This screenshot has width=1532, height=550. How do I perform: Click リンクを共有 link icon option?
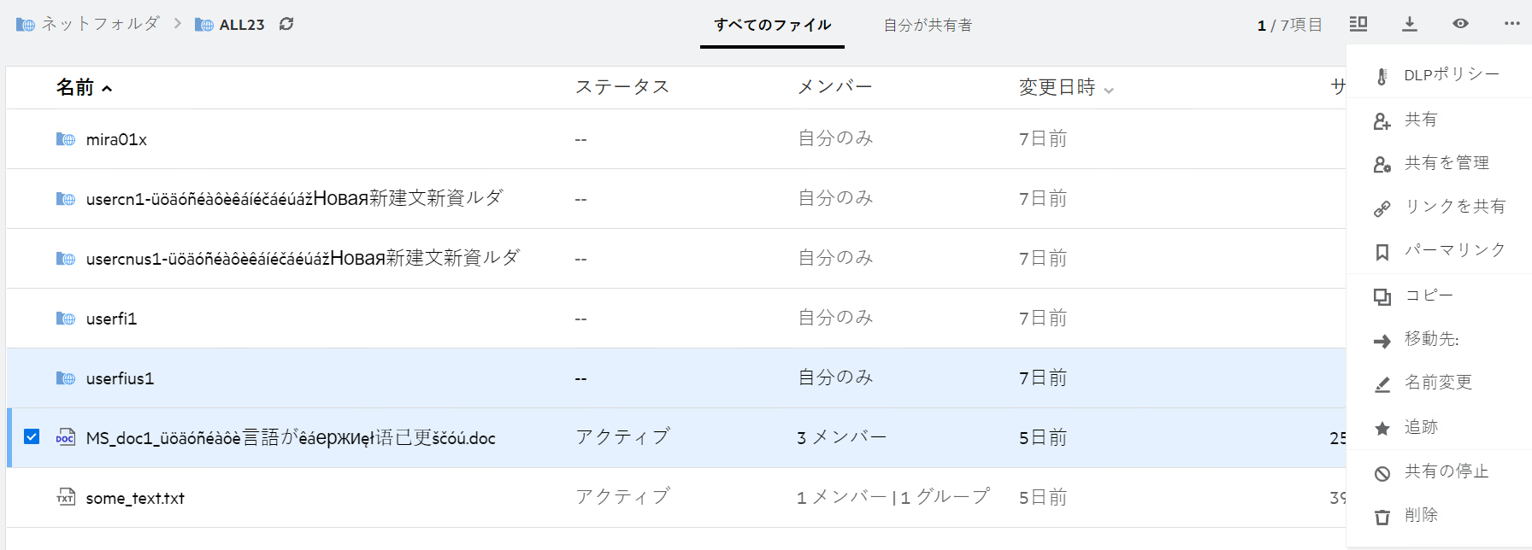(1382, 208)
